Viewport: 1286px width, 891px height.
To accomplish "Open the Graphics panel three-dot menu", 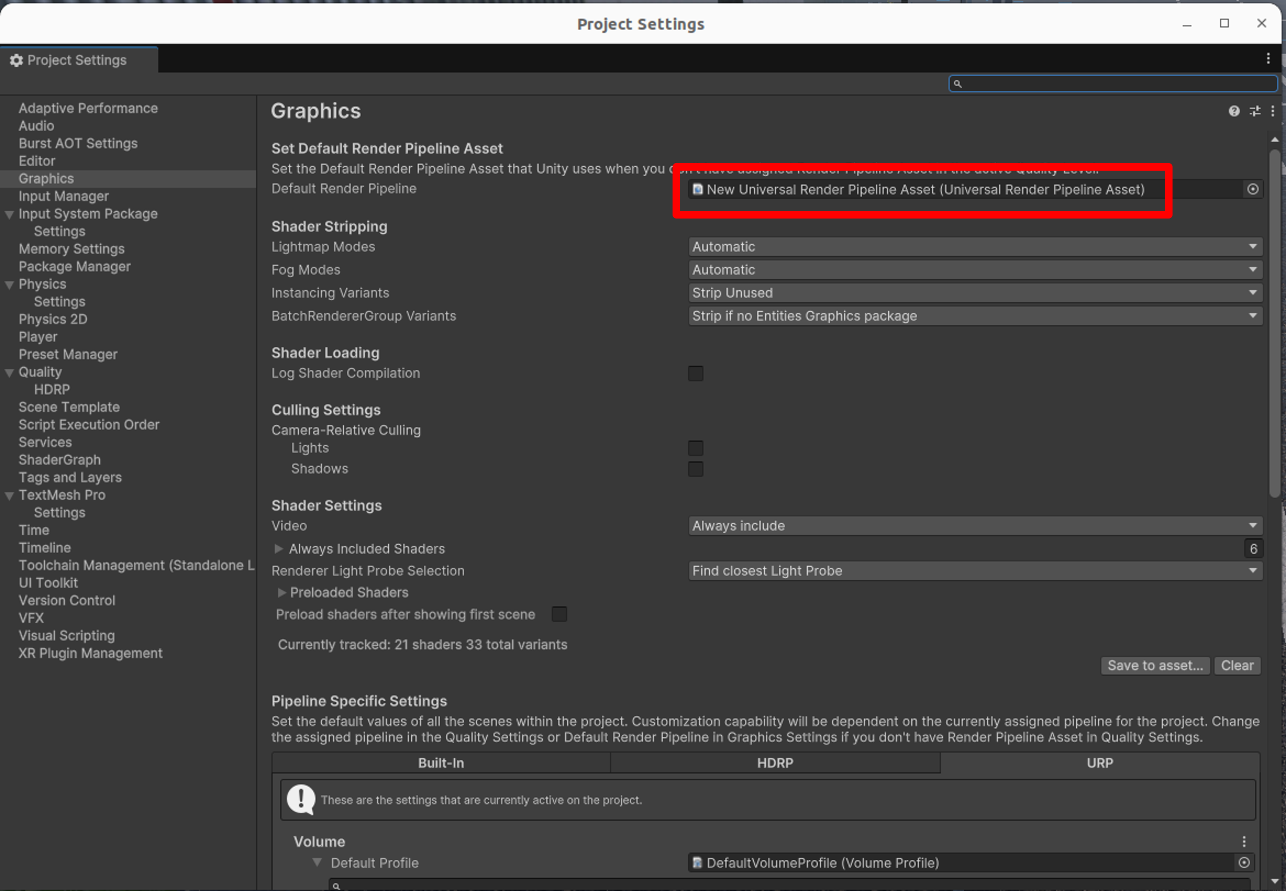I will pyautogui.click(x=1273, y=111).
